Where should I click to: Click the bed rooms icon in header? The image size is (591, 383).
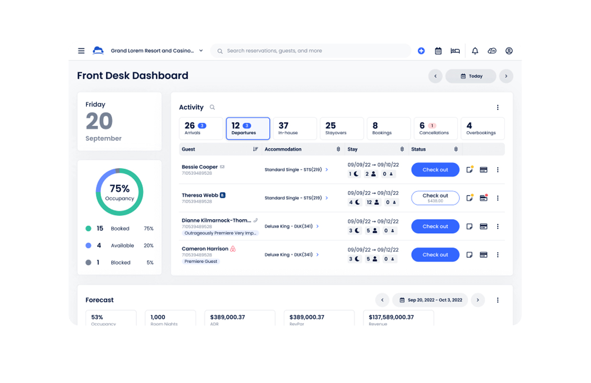(x=455, y=51)
